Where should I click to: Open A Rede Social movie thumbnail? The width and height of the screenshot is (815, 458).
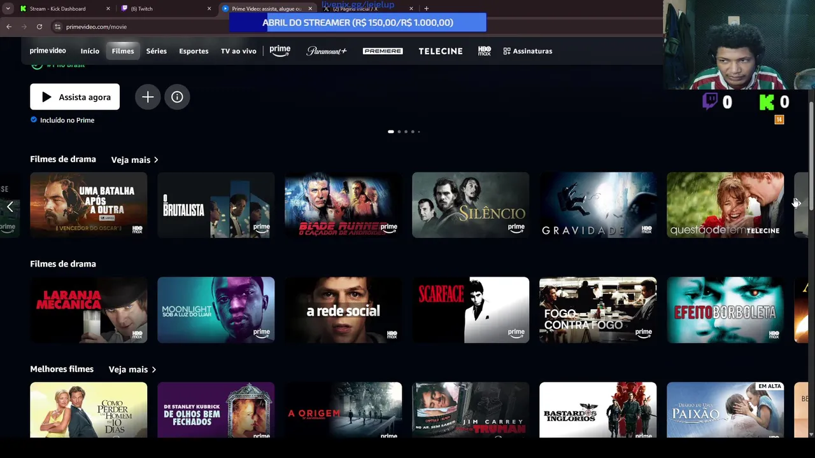pos(343,310)
